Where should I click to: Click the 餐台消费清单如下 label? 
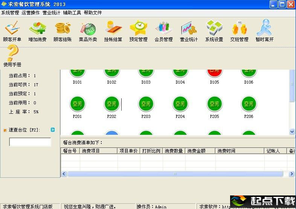point(82,143)
